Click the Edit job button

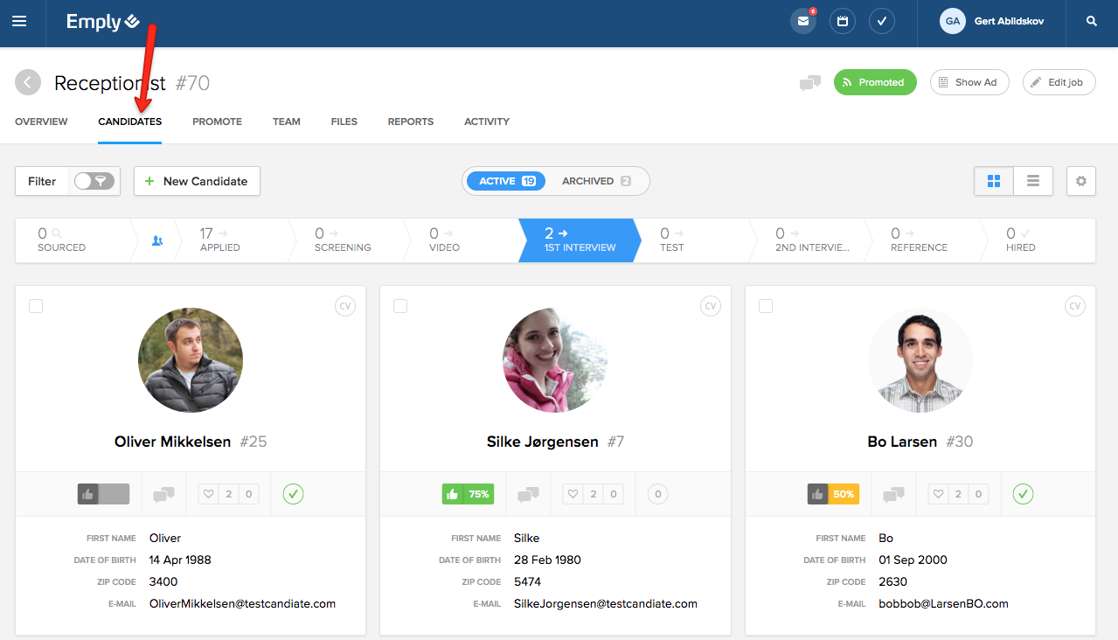pos(1059,82)
